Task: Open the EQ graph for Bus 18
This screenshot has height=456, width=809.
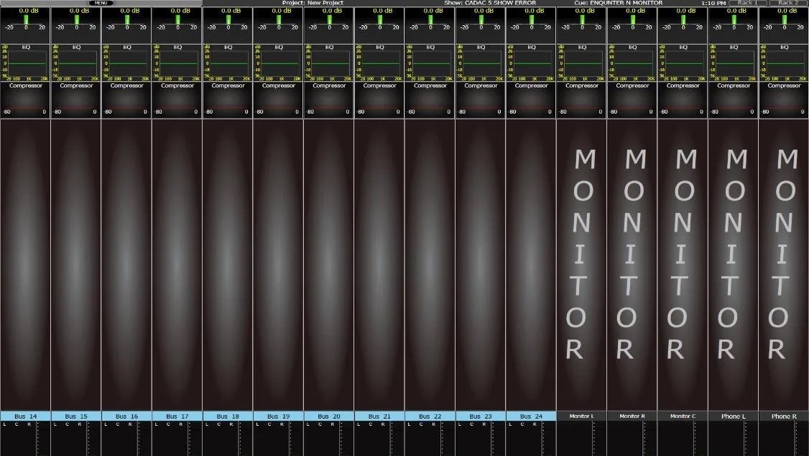Action: (228, 63)
